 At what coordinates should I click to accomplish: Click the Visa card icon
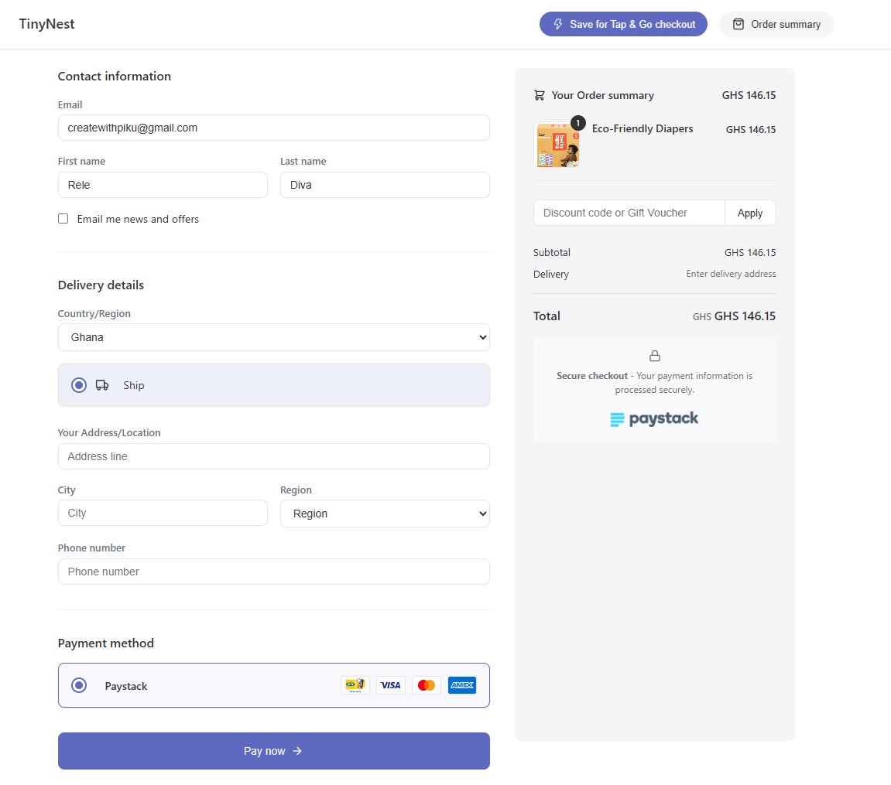click(390, 685)
